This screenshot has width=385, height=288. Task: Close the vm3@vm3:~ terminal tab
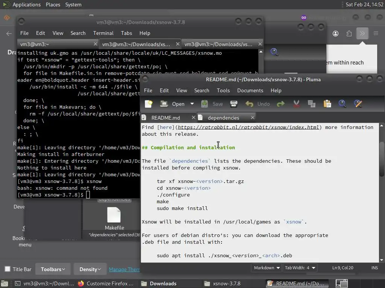point(95,44)
